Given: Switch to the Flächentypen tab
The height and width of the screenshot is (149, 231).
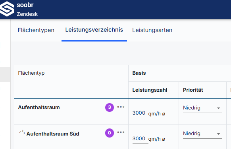Looking at the screenshot, I should pyautogui.click(x=36, y=30).
